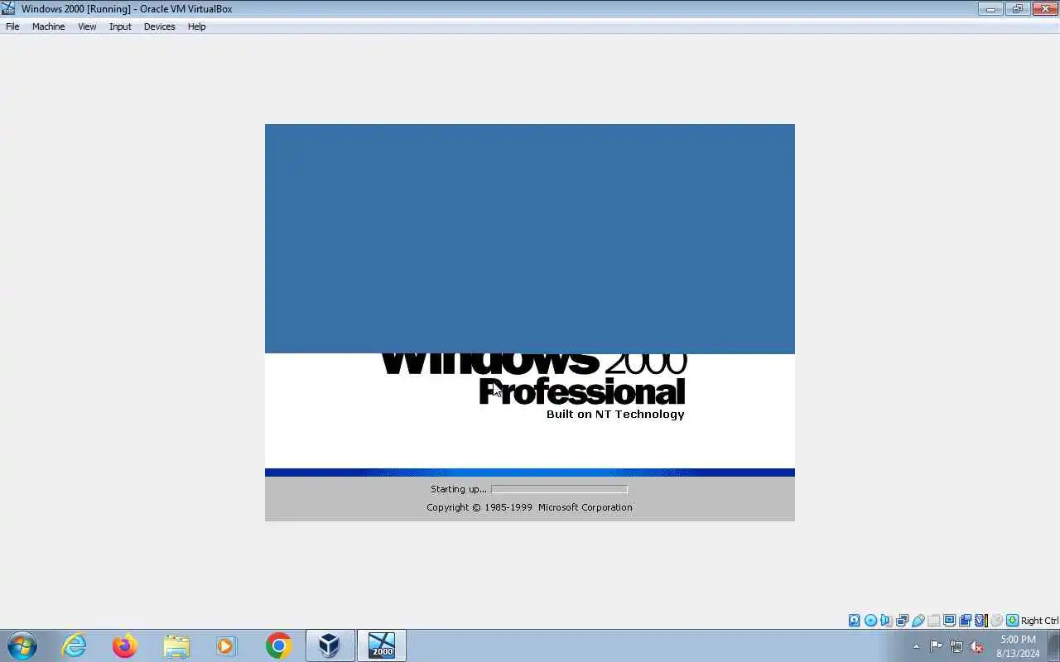Open the Help menu
1060x662 pixels.
[x=196, y=26]
